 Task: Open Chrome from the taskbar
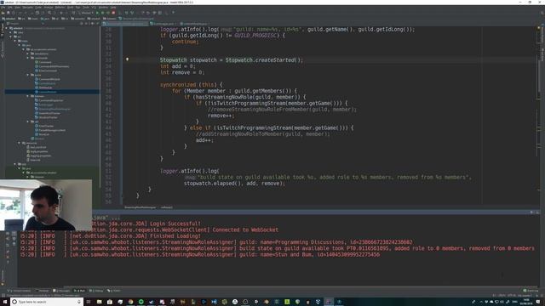coord(130,302)
